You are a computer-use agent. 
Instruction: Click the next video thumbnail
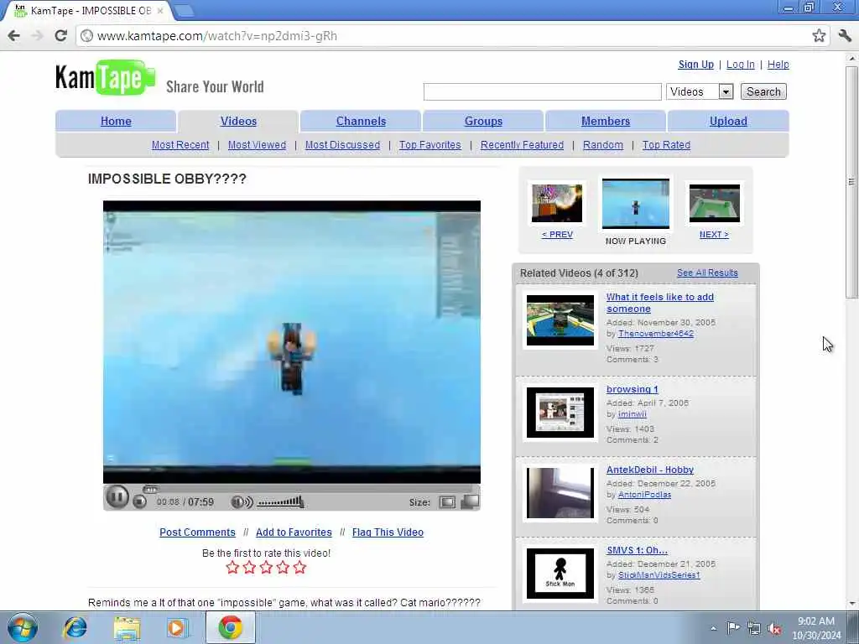715,203
